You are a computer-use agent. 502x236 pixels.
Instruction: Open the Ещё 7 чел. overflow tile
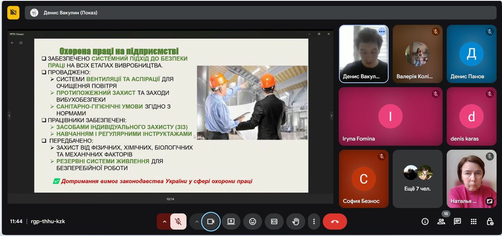pyautogui.click(x=417, y=179)
